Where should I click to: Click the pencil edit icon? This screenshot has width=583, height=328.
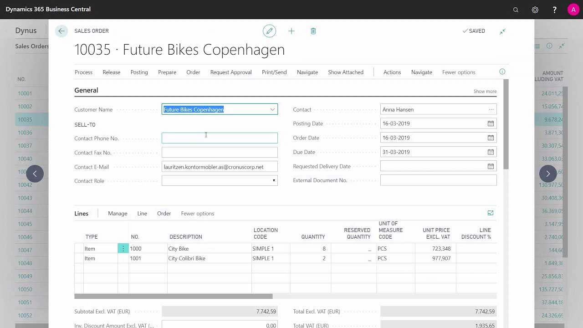pyautogui.click(x=269, y=31)
